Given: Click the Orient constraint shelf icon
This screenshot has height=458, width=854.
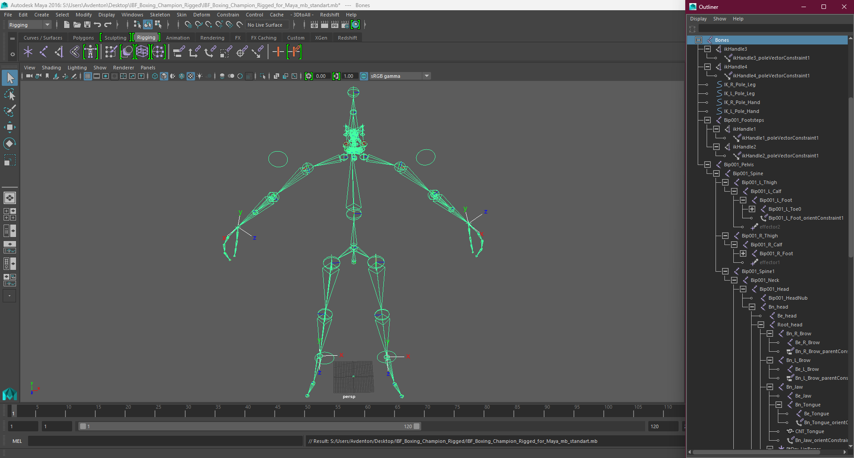Looking at the screenshot, I should pyautogui.click(x=210, y=52).
